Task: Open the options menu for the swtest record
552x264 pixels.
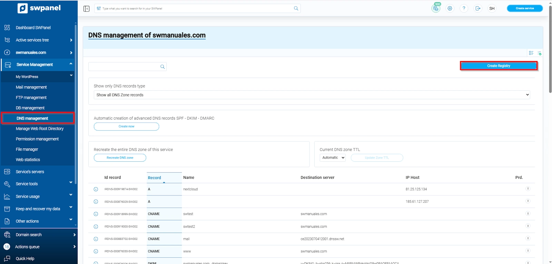Action: click(528, 213)
